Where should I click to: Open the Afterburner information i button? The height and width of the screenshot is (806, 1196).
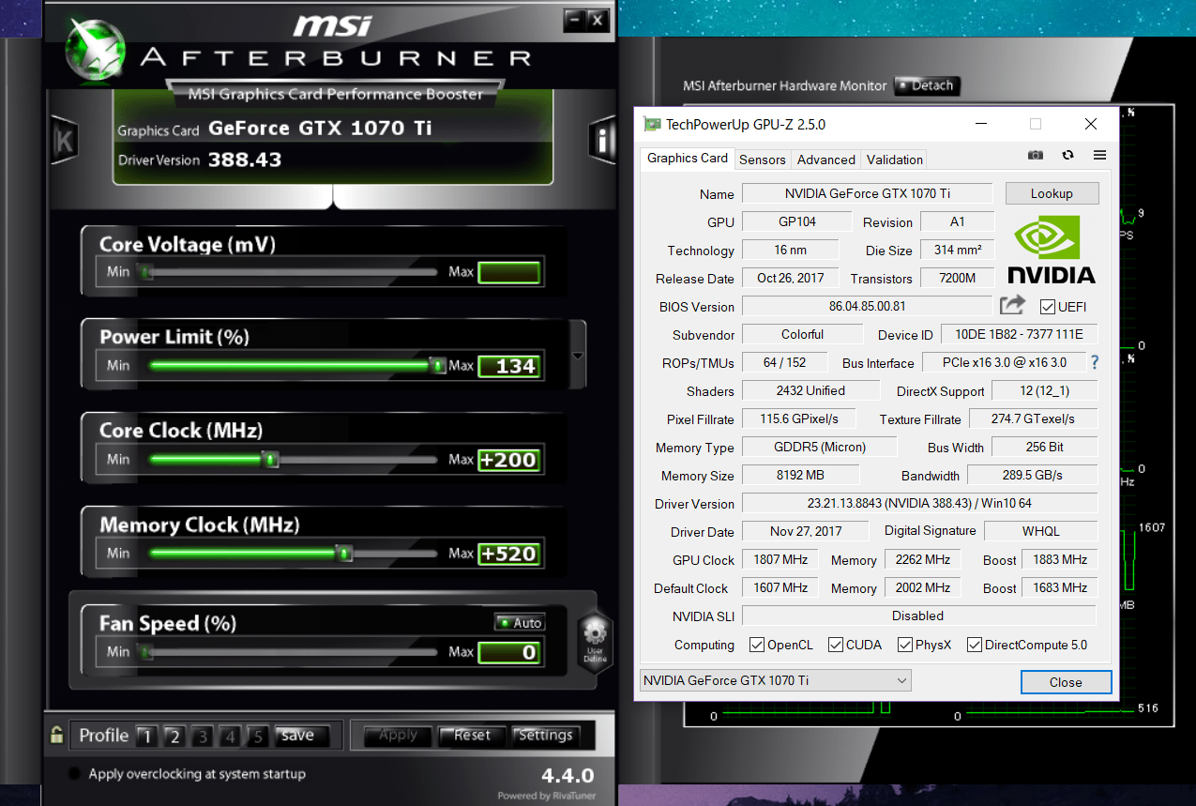click(x=601, y=141)
